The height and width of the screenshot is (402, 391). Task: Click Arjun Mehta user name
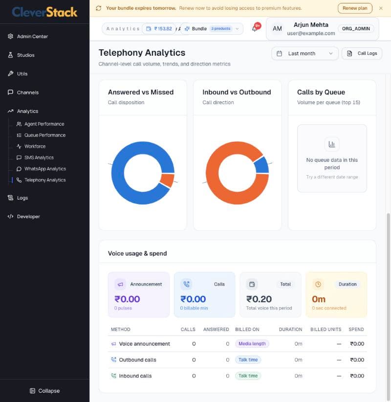click(311, 25)
